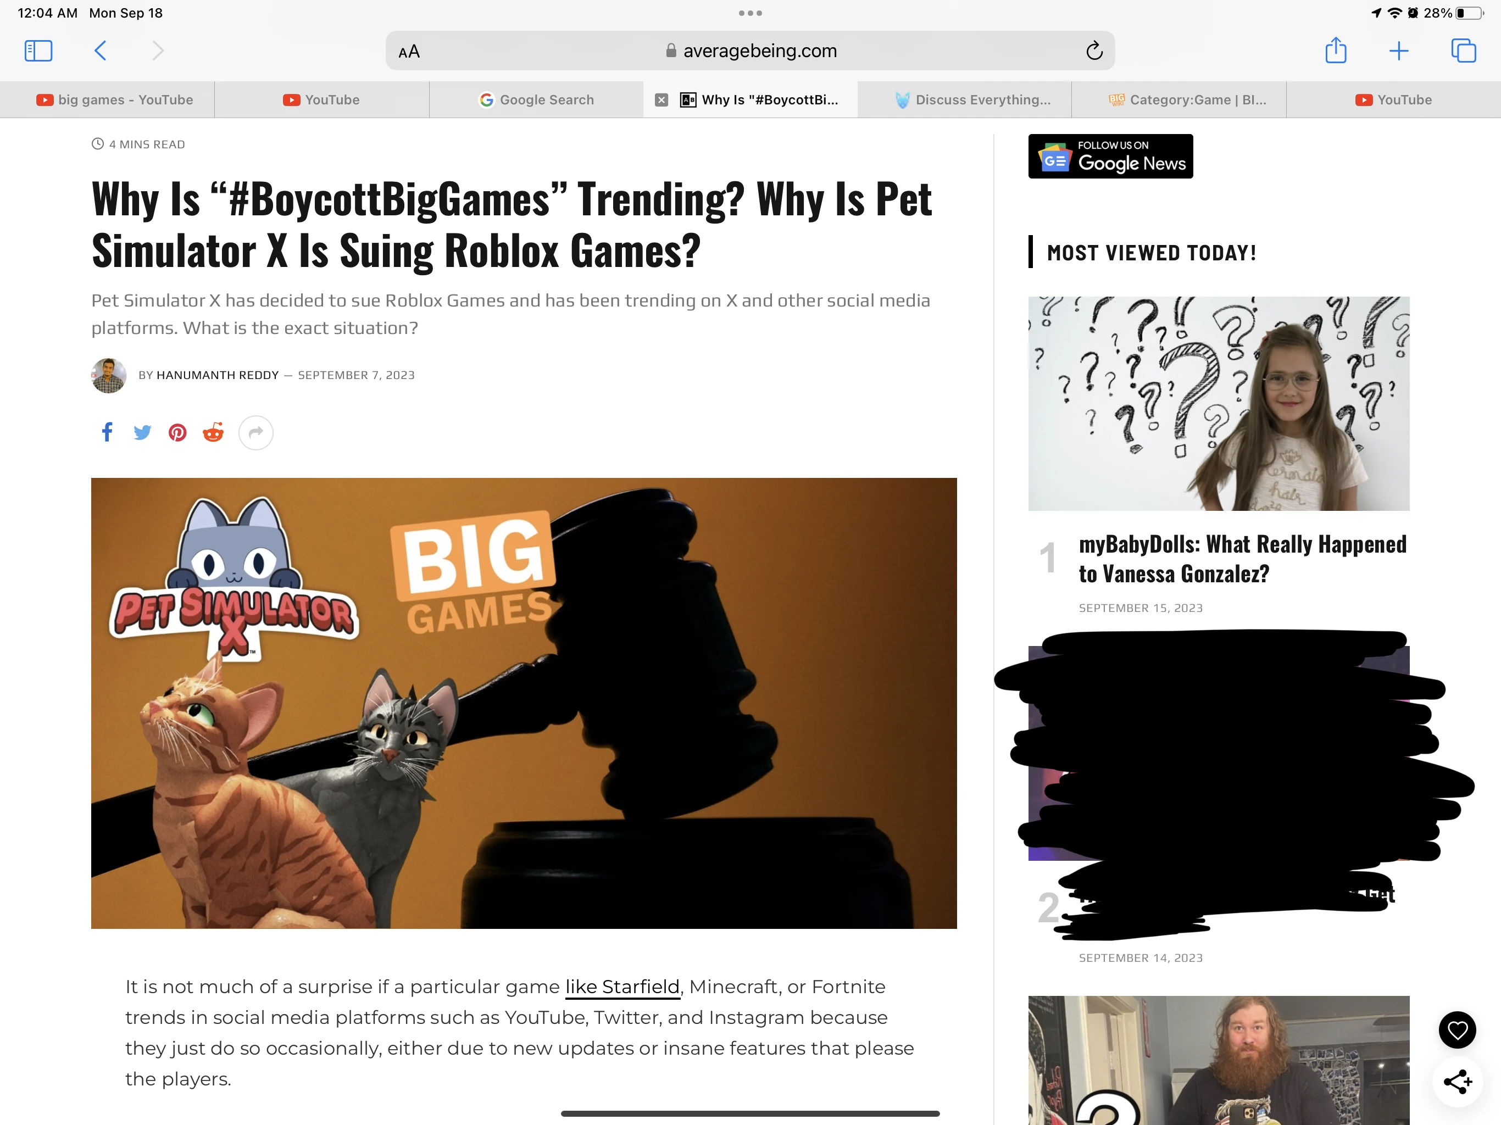Open the AA reader options menu

pyautogui.click(x=409, y=52)
